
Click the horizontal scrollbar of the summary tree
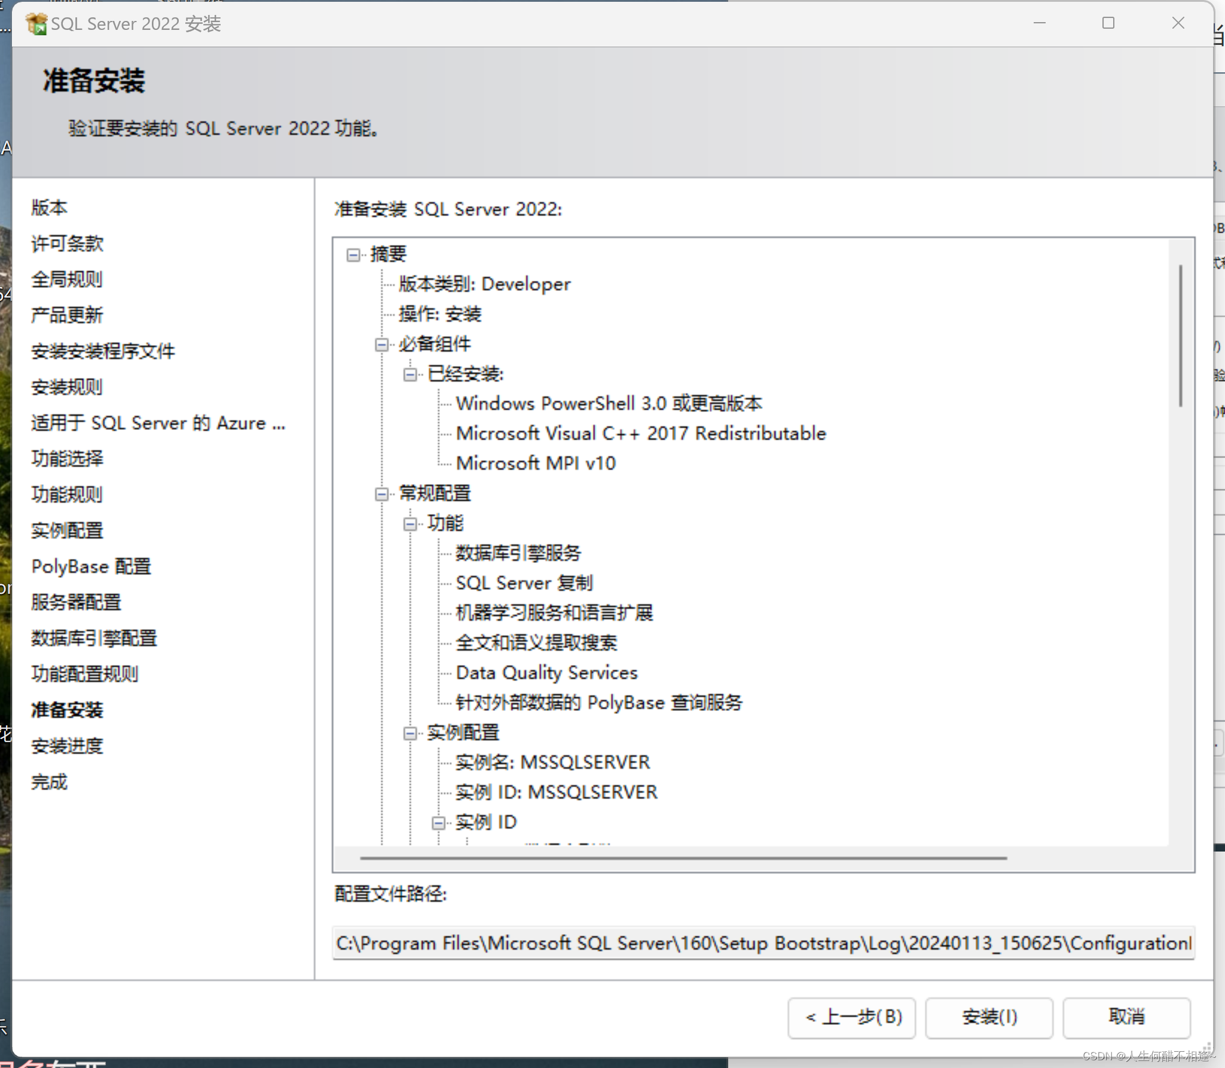683,858
